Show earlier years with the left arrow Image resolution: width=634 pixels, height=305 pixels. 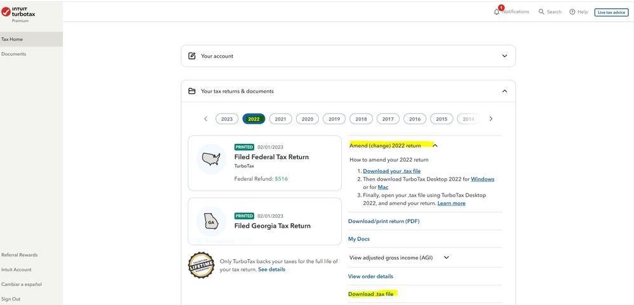pos(205,119)
